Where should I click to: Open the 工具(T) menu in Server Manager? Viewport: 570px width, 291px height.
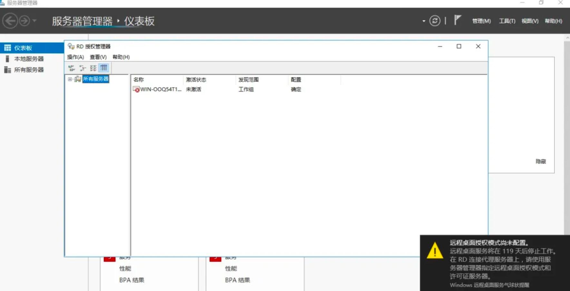507,21
